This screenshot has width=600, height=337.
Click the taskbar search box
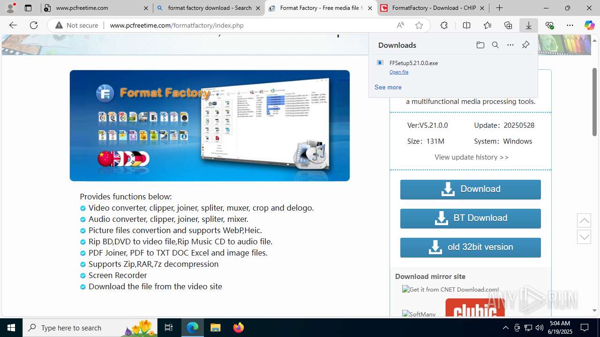(x=90, y=328)
